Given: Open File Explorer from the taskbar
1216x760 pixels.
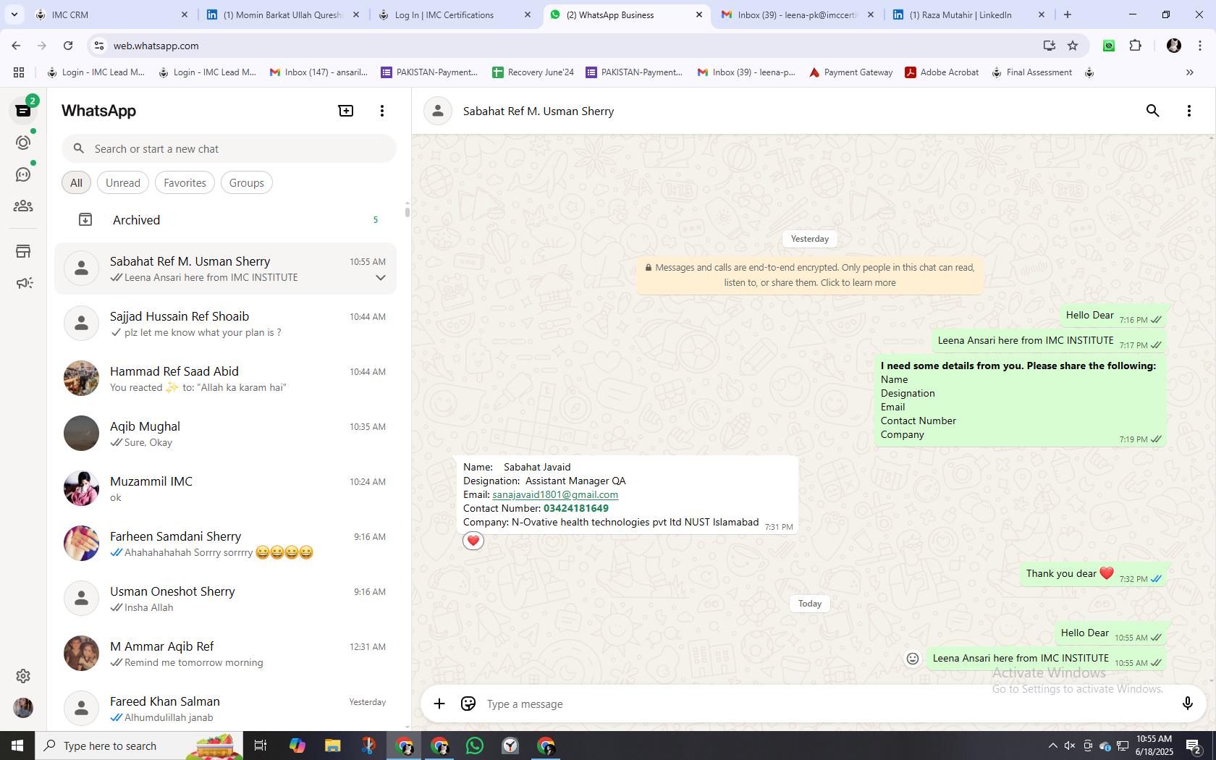Looking at the screenshot, I should click(332, 746).
